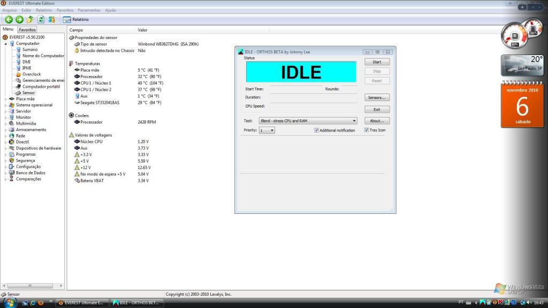Click the Comparações hourglass icon
This screenshot has height=308, width=548.
coord(12,179)
